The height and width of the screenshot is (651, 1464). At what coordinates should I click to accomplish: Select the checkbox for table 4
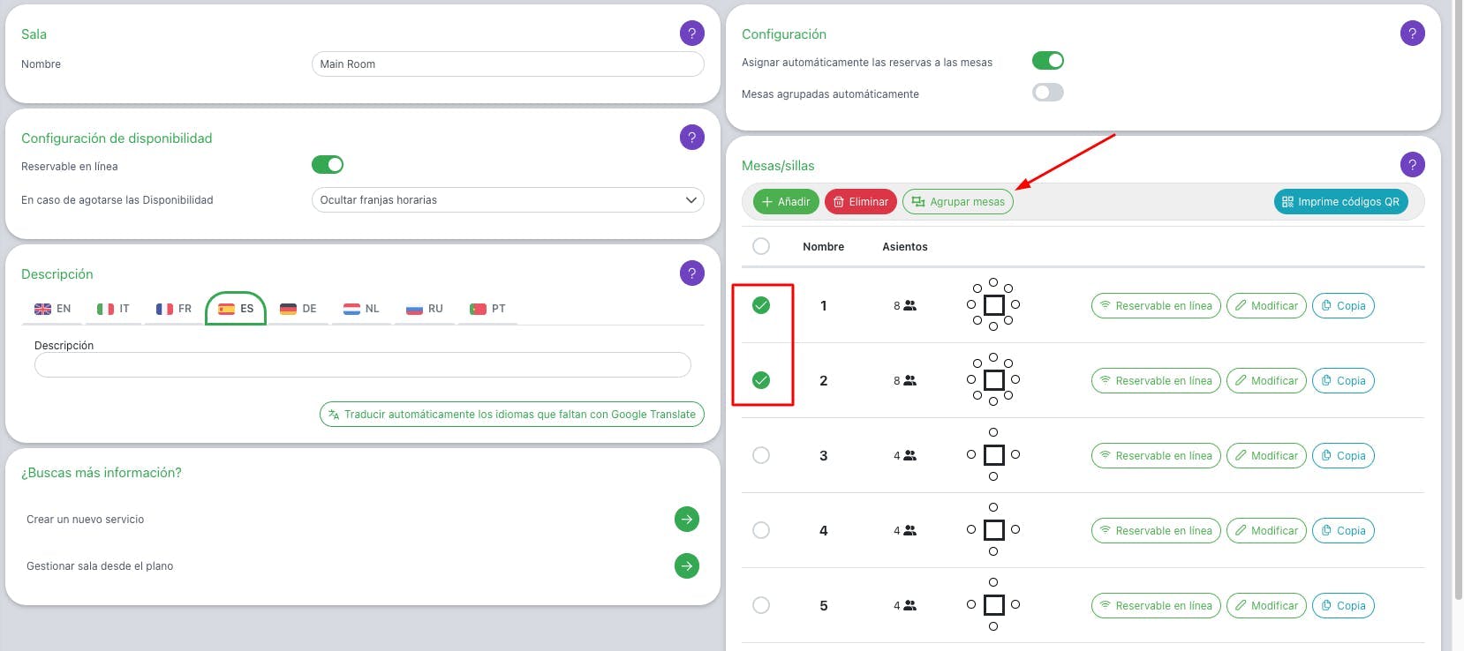[x=761, y=530]
